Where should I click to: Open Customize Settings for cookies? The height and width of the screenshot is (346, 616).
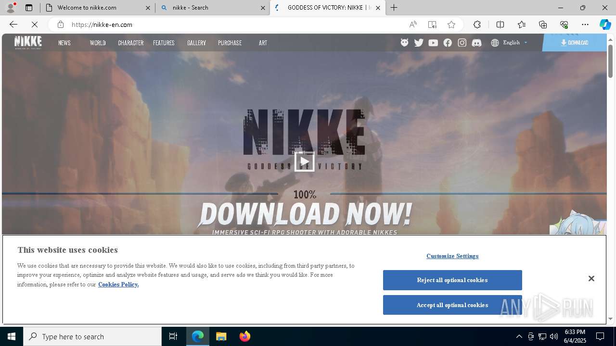tap(452, 256)
